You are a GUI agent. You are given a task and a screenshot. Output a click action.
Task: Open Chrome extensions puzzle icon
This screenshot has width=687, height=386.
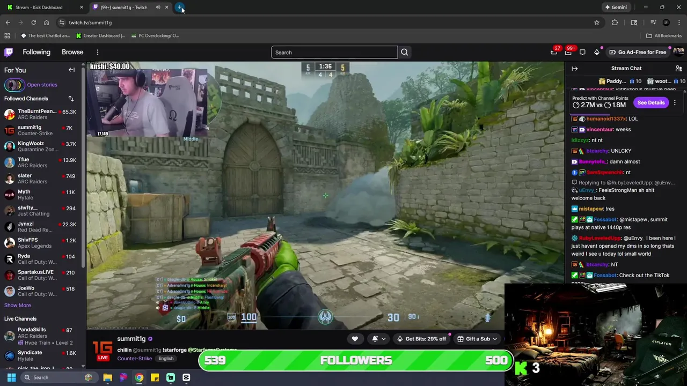pyautogui.click(x=615, y=23)
